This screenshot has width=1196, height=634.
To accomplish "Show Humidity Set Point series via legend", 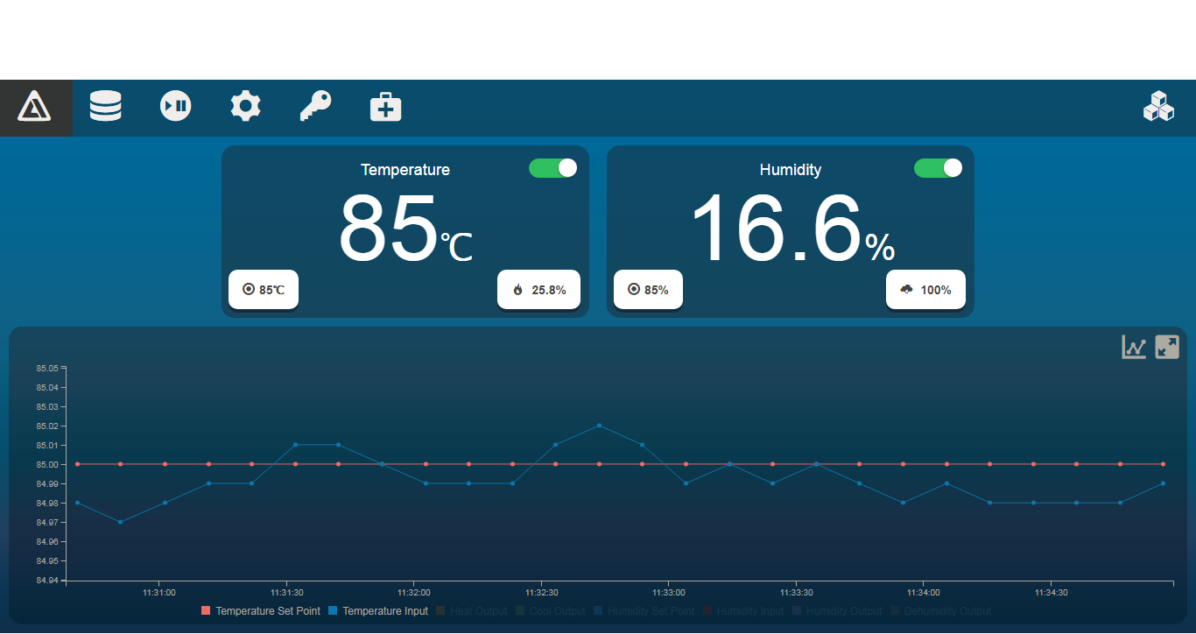I will [x=644, y=611].
